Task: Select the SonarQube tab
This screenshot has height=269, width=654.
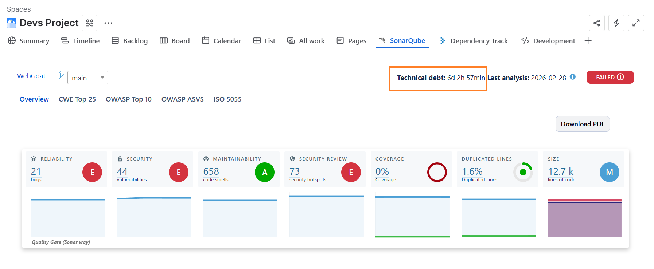Action: pos(402,41)
